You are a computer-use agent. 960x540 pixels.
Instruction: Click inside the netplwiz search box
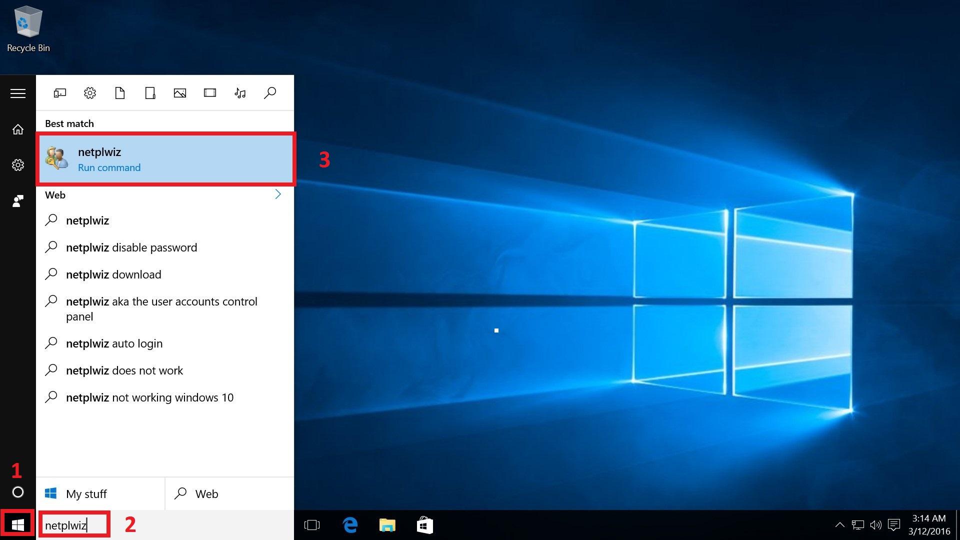click(x=74, y=524)
